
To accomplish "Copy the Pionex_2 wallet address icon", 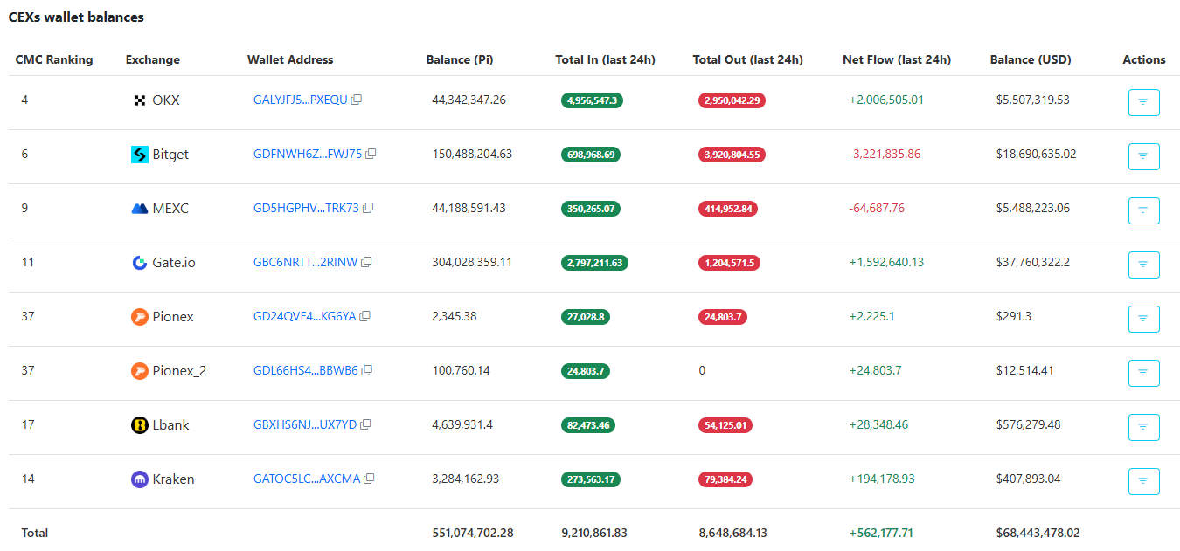I will (367, 370).
